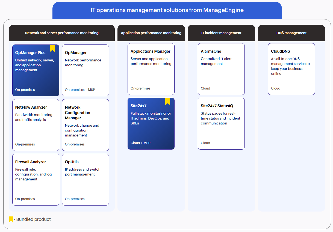Image resolution: width=333 pixels, height=232 pixels.
Task: Click Cloud label on AlarmsOne card
Action: coord(205,88)
